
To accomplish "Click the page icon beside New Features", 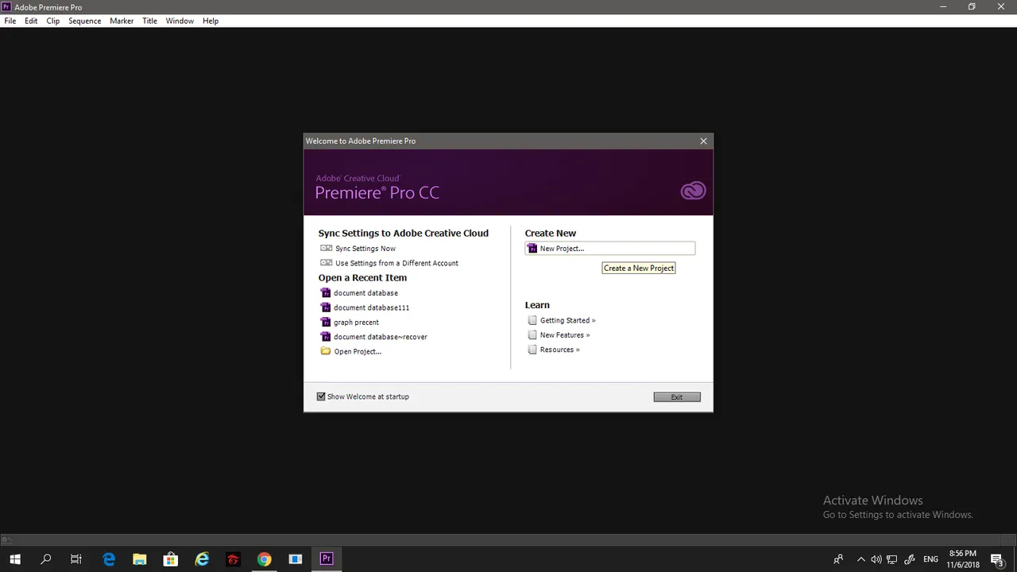I will [532, 335].
